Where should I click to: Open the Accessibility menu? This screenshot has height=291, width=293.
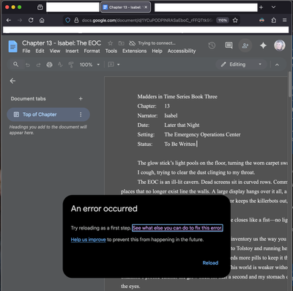pyautogui.click(x=182, y=51)
